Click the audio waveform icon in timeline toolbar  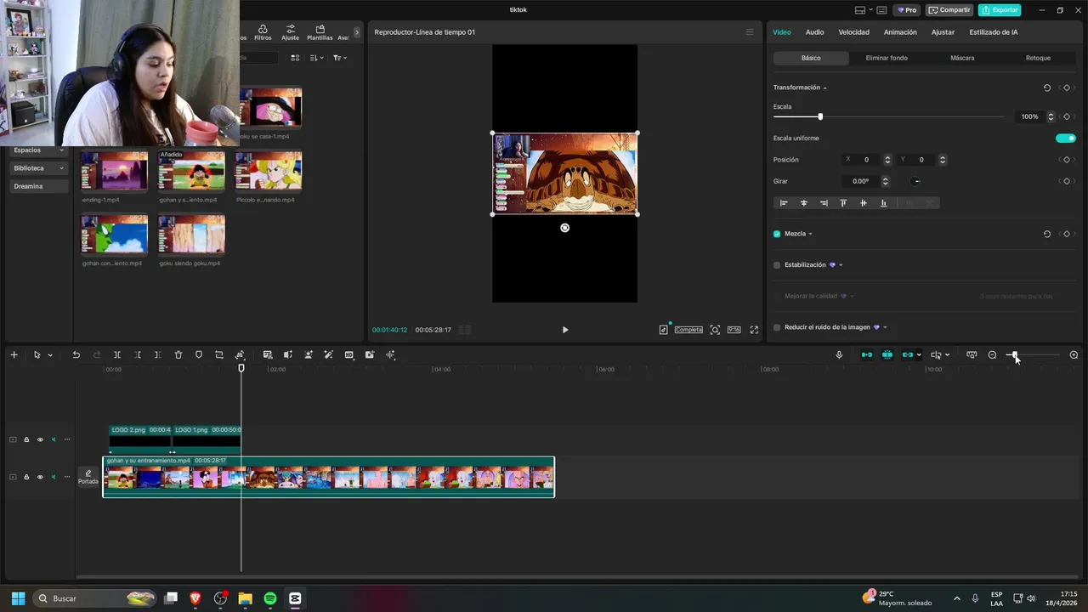pyautogui.click(x=390, y=354)
